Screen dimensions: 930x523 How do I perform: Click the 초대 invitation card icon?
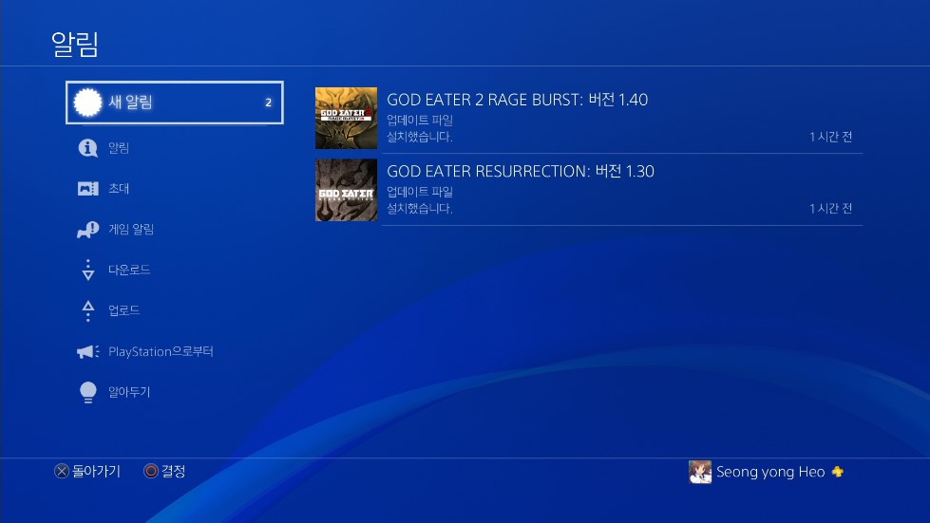pyautogui.click(x=87, y=188)
